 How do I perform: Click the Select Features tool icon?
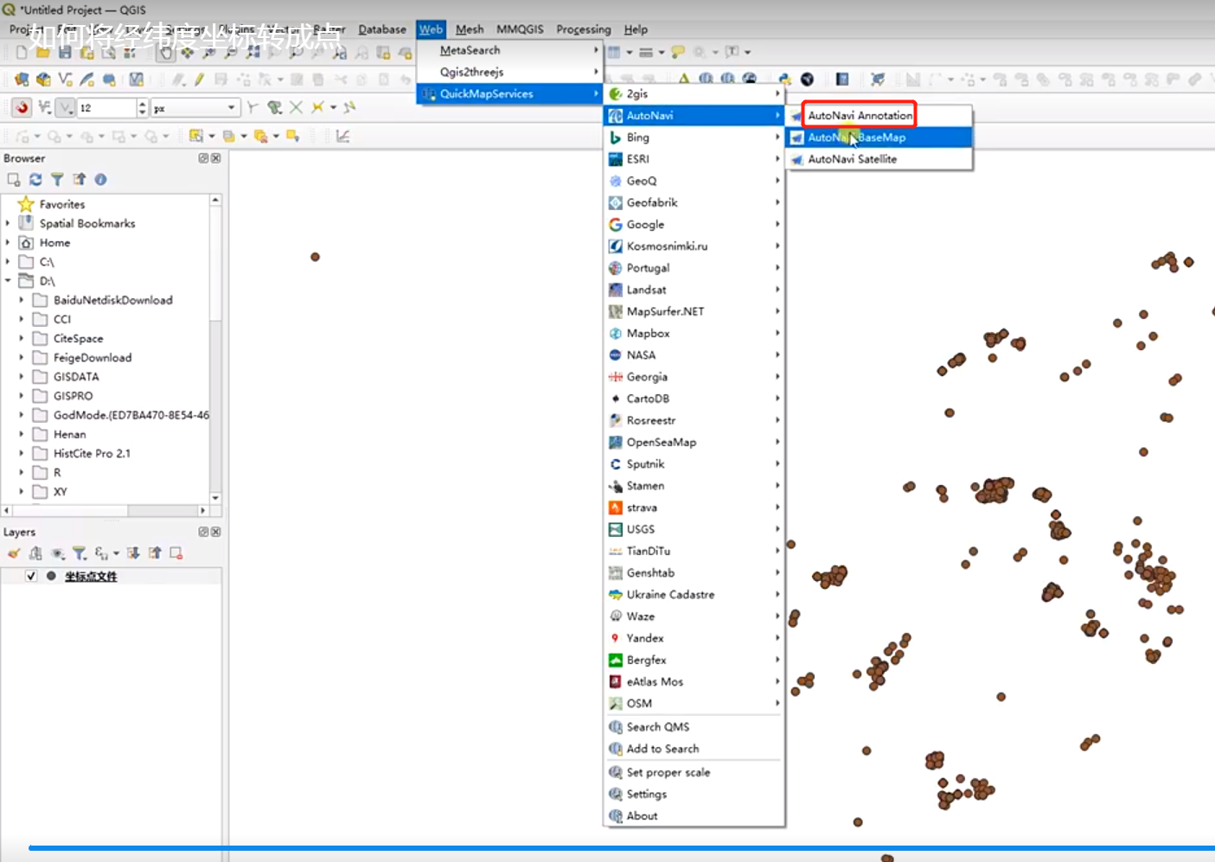point(197,136)
